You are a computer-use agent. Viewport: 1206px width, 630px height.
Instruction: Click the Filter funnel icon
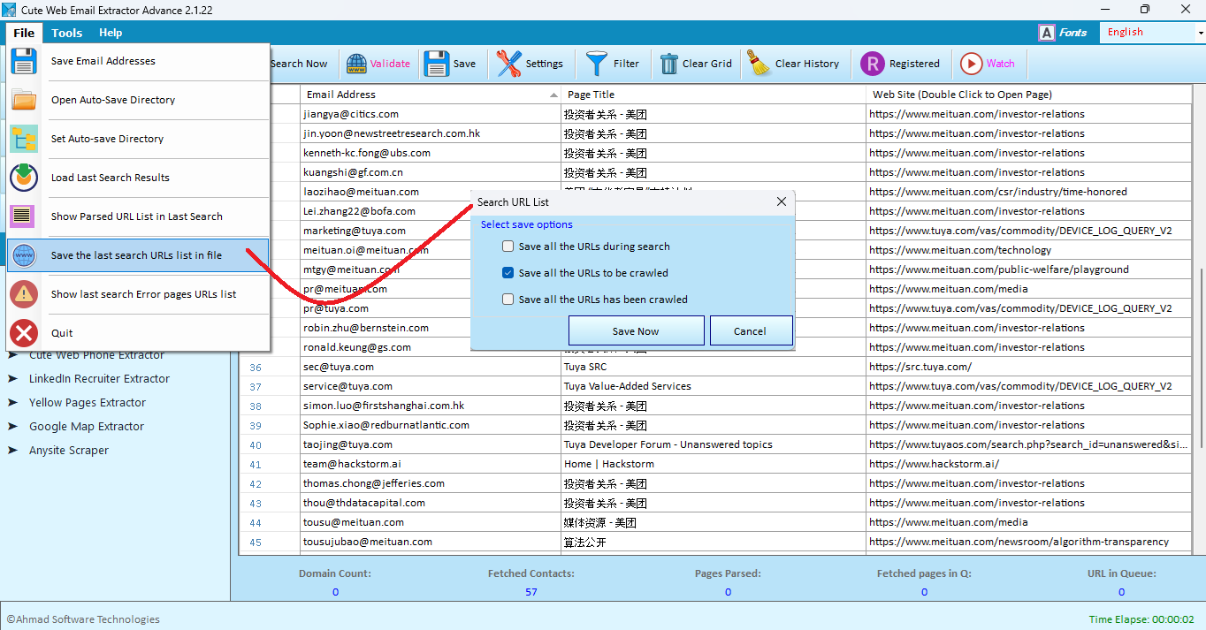(x=598, y=64)
